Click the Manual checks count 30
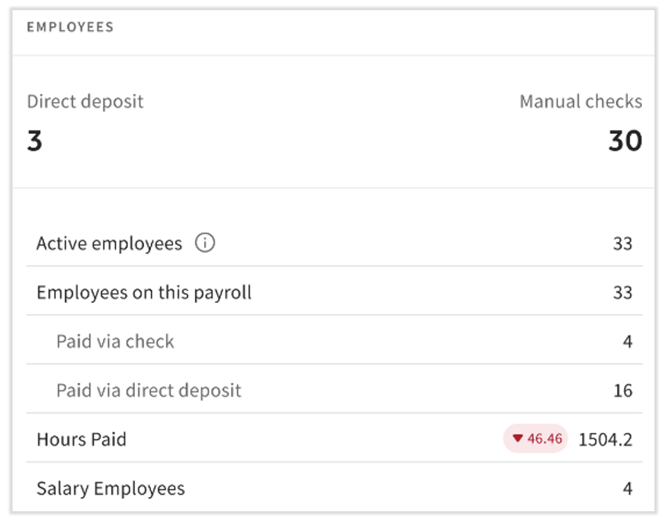This screenshot has height=523, width=667. (x=625, y=142)
